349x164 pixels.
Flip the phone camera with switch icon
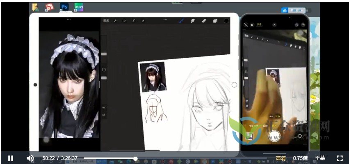coord(300,136)
